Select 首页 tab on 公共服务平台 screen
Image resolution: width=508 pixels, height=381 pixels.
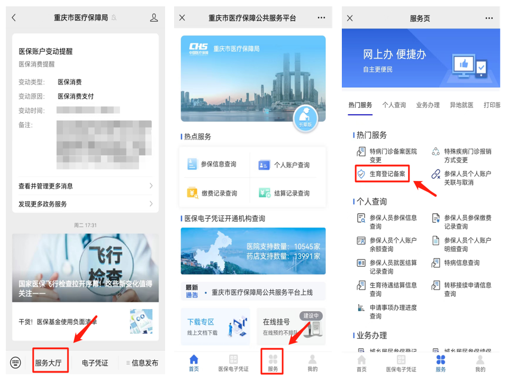coord(194,363)
